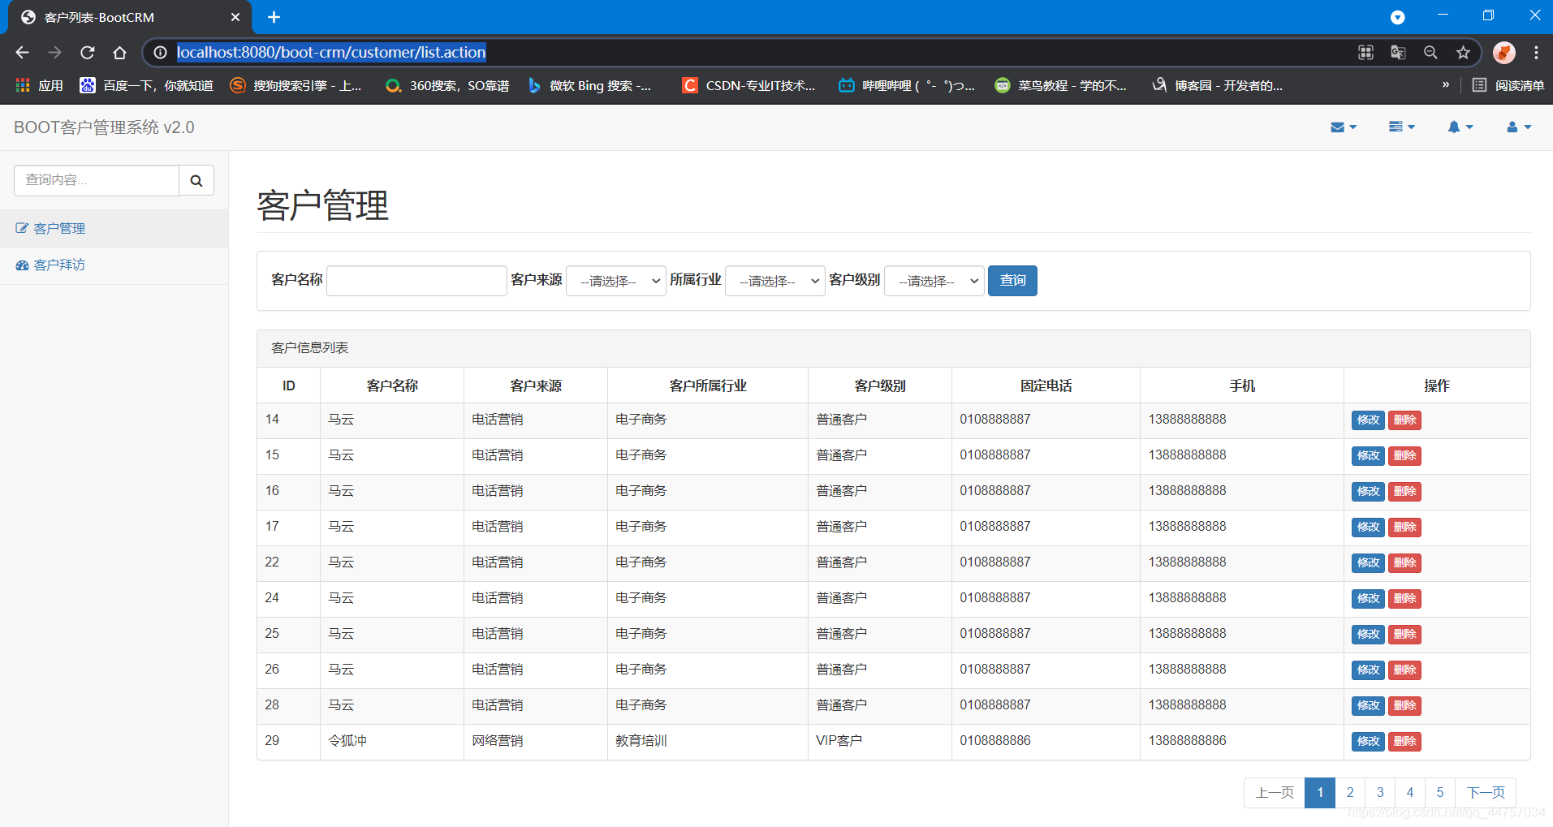Open the reading list (阅读清单) button
The height and width of the screenshot is (827, 1553).
tap(1508, 85)
